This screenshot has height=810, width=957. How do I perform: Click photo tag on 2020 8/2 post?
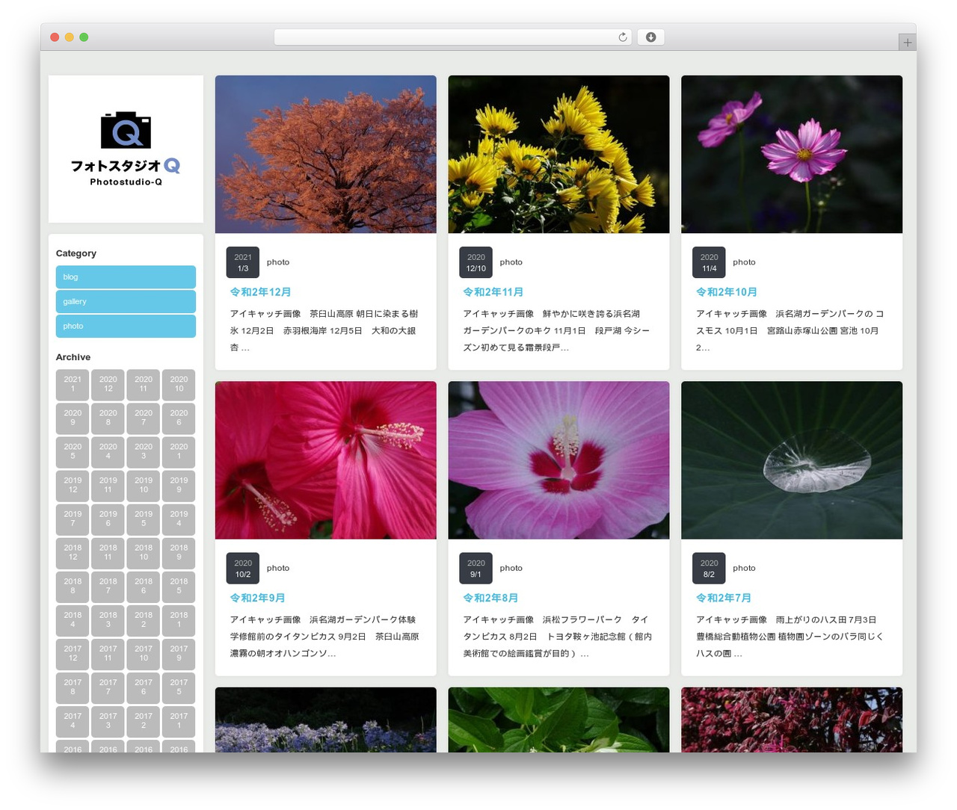coord(744,568)
